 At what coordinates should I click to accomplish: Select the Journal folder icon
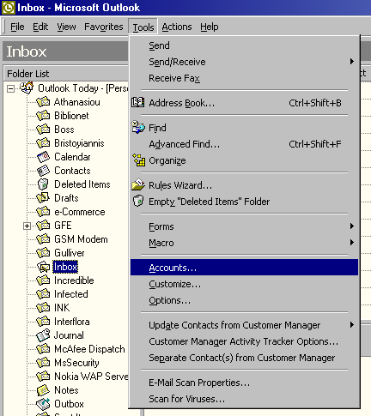43,335
